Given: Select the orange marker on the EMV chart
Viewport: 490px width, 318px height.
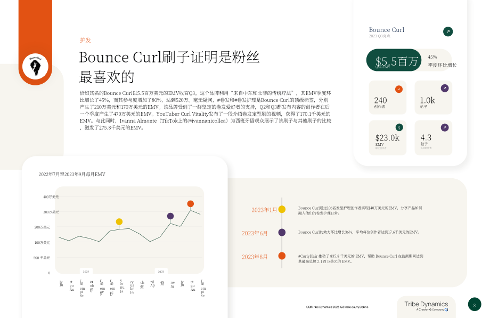Looking at the screenshot, I should (x=190, y=204).
